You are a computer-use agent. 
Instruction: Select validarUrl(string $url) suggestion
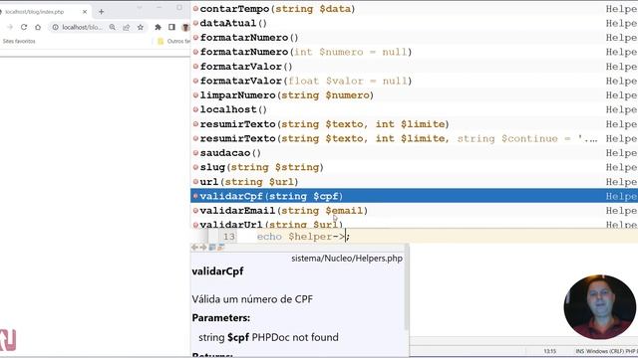[415, 224]
